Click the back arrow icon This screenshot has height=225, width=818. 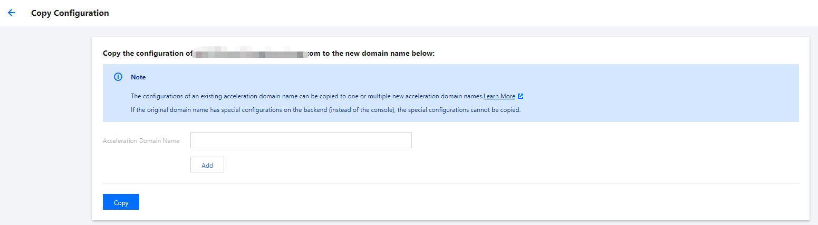tap(12, 13)
